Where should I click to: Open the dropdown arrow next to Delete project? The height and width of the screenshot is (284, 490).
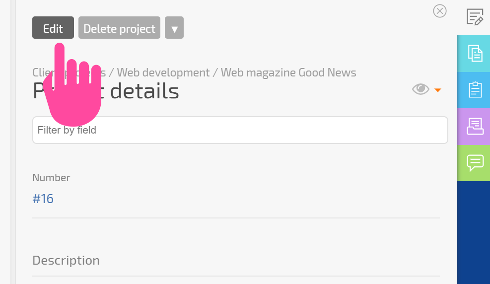pos(174,28)
